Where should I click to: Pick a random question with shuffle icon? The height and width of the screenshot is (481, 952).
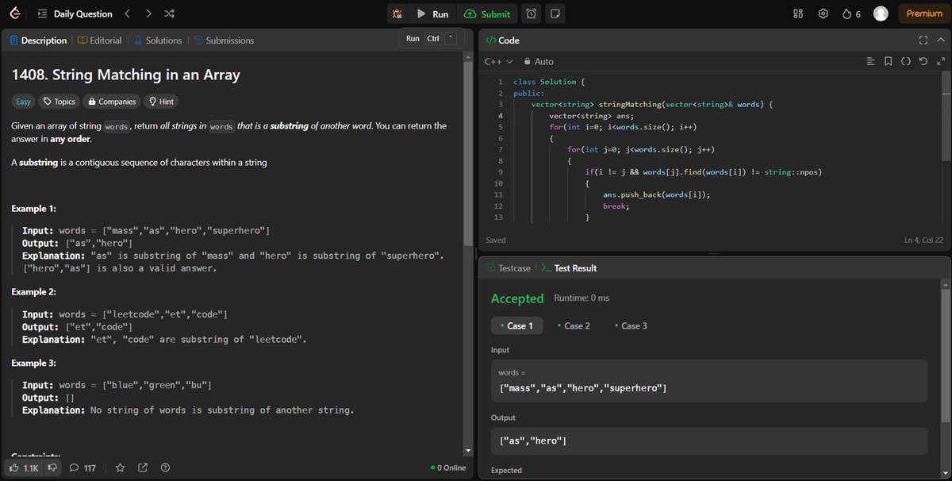coord(169,14)
